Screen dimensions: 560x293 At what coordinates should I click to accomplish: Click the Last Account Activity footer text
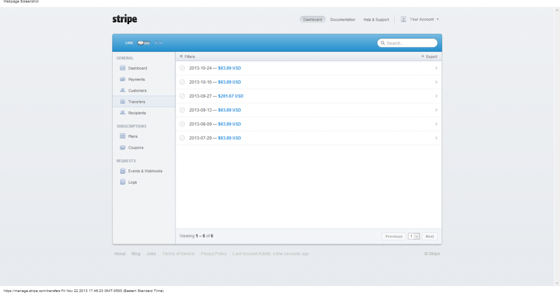pos(271,254)
